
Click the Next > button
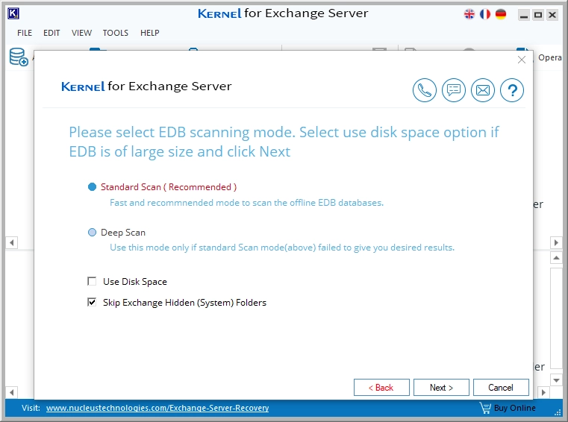point(441,388)
